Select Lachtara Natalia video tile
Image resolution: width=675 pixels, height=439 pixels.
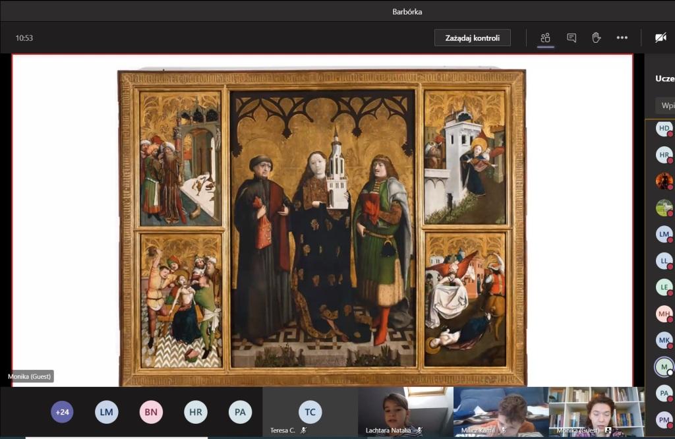(x=405, y=412)
